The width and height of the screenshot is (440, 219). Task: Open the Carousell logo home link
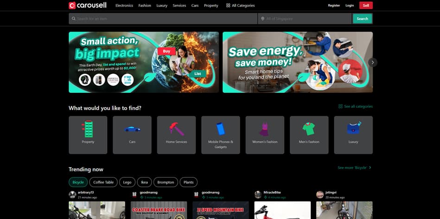pos(88,5)
